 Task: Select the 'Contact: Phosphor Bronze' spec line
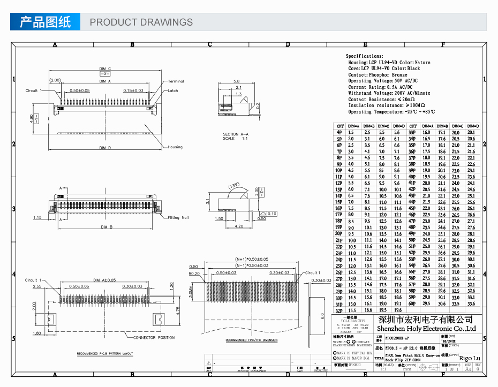(x=378, y=75)
